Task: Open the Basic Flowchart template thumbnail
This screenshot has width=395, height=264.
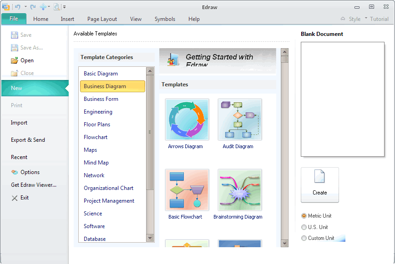Action: tap(187, 190)
